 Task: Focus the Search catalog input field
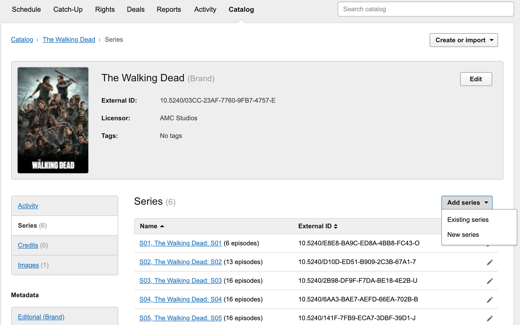point(425,9)
